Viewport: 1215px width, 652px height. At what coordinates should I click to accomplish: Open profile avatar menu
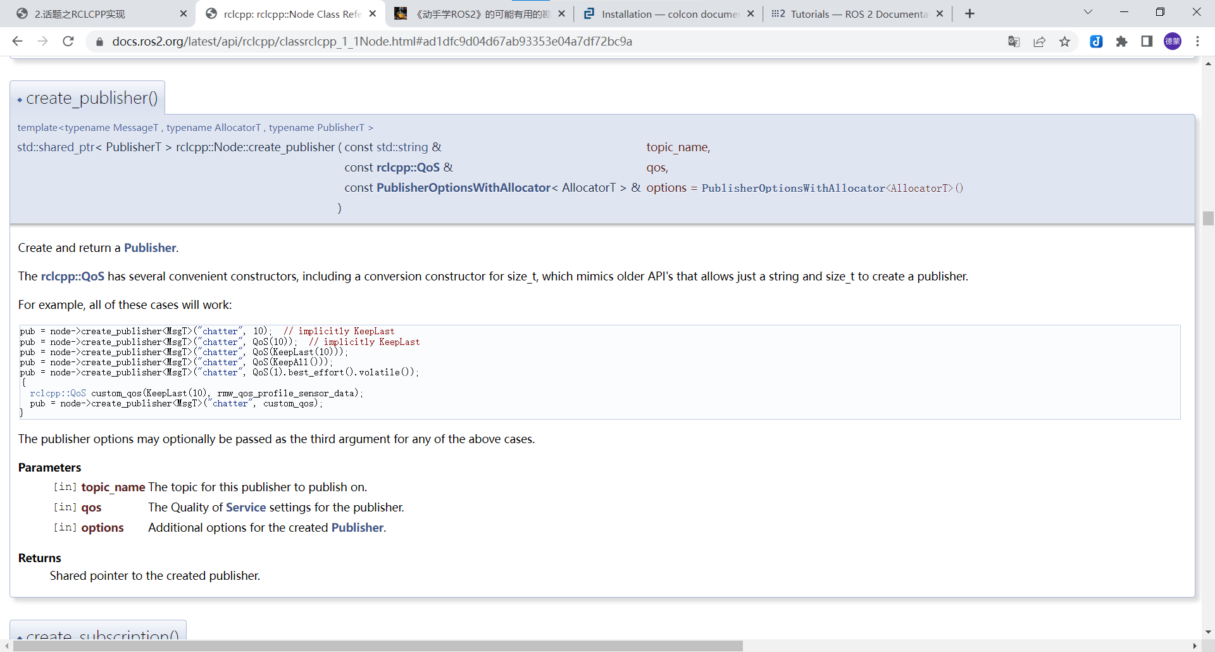[1173, 42]
